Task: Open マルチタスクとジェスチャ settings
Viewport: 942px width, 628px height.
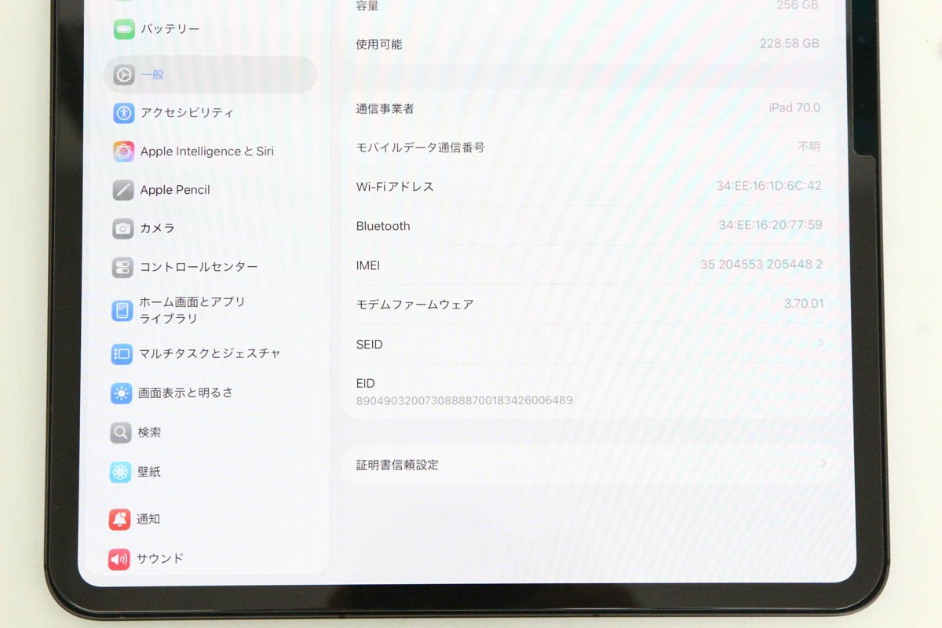Action: pyautogui.click(x=209, y=354)
